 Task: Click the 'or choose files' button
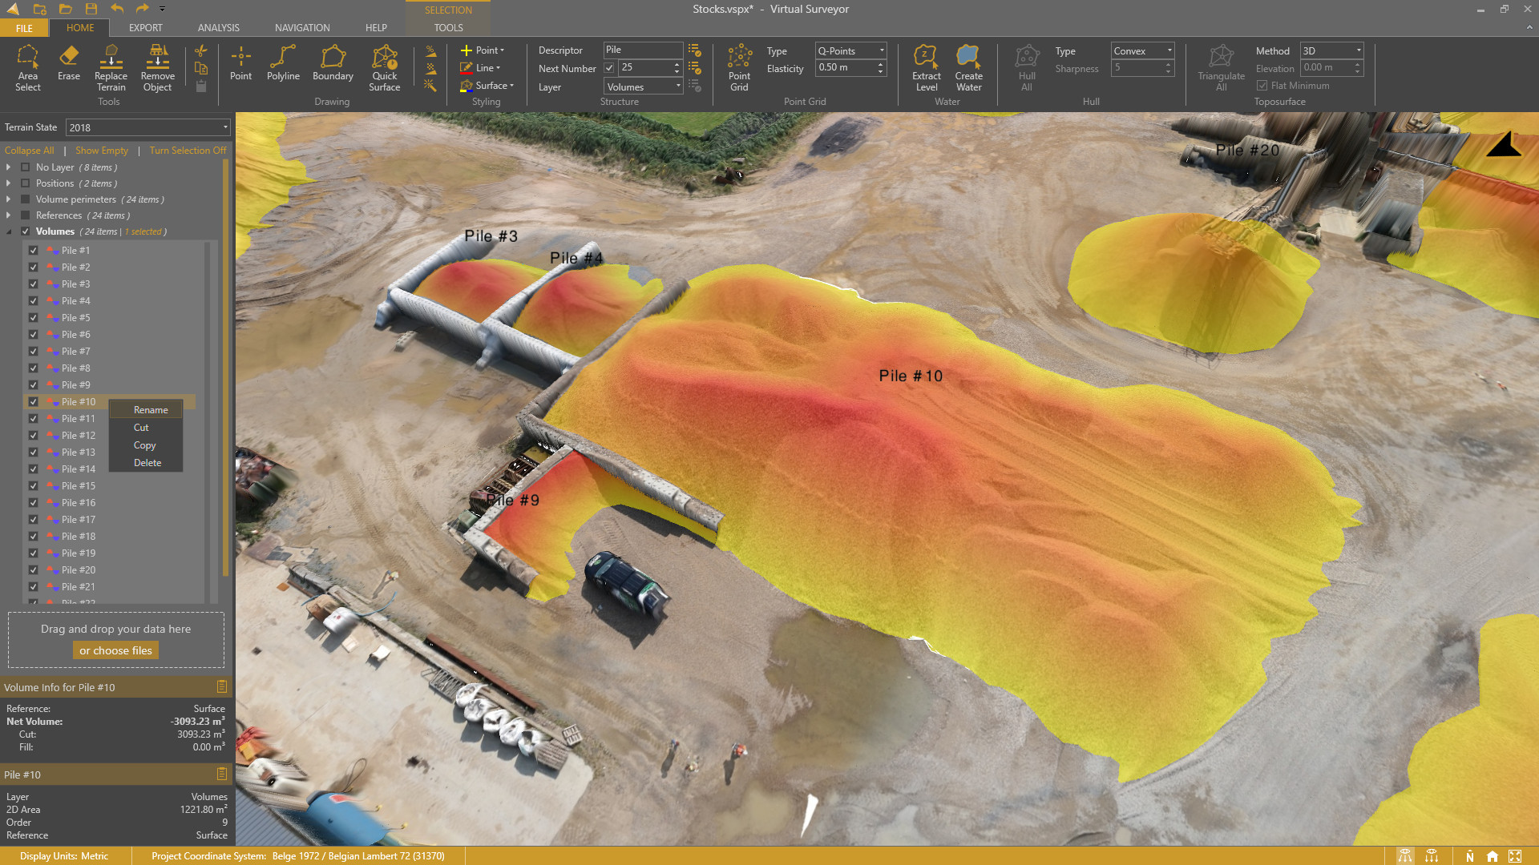(115, 650)
